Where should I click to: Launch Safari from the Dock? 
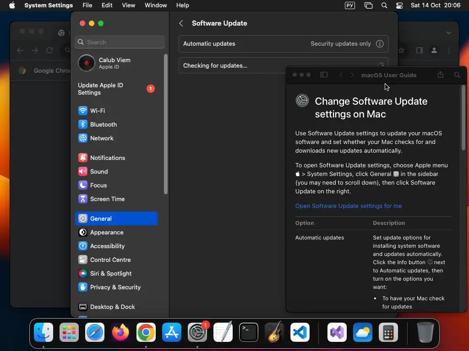(95, 332)
